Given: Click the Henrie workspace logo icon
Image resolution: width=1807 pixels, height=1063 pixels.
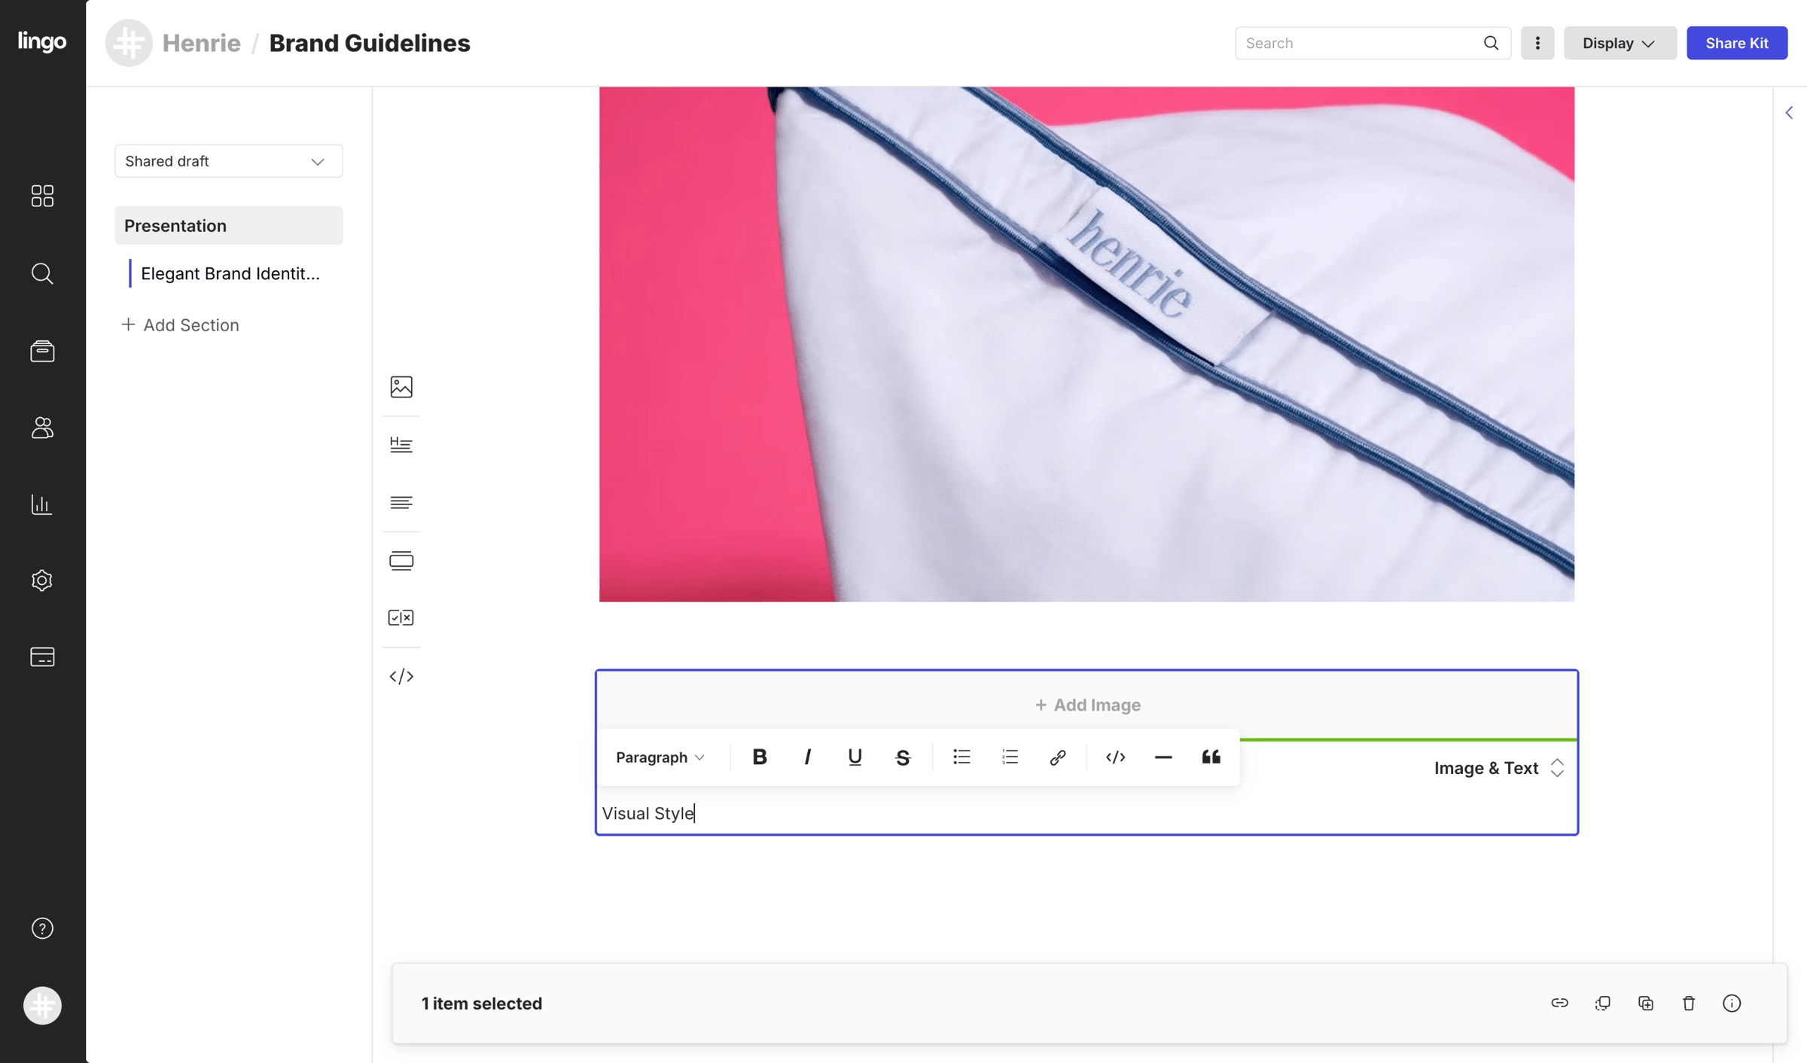Looking at the screenshot, I should [129, 43].
